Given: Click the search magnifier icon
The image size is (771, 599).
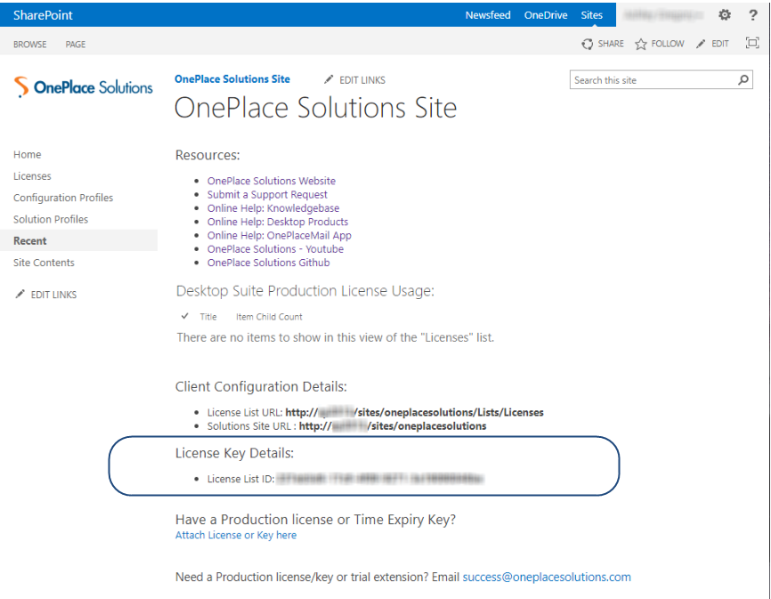Looking at the screenshot, I should pyautogui.click(x=743, y=80).
